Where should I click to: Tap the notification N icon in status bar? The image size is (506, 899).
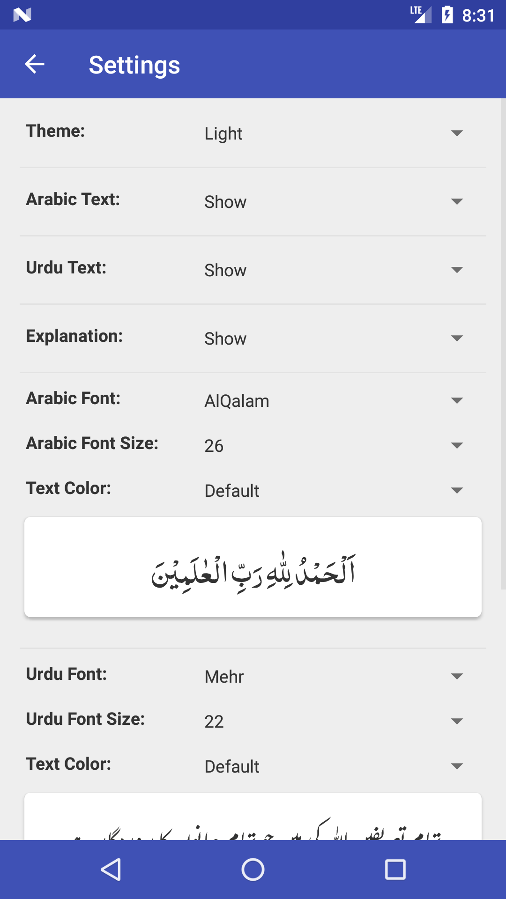(x=22, y=15)
